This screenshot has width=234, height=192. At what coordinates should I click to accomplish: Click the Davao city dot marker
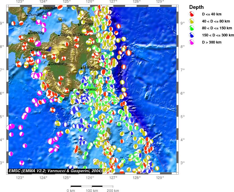(81, 68)
